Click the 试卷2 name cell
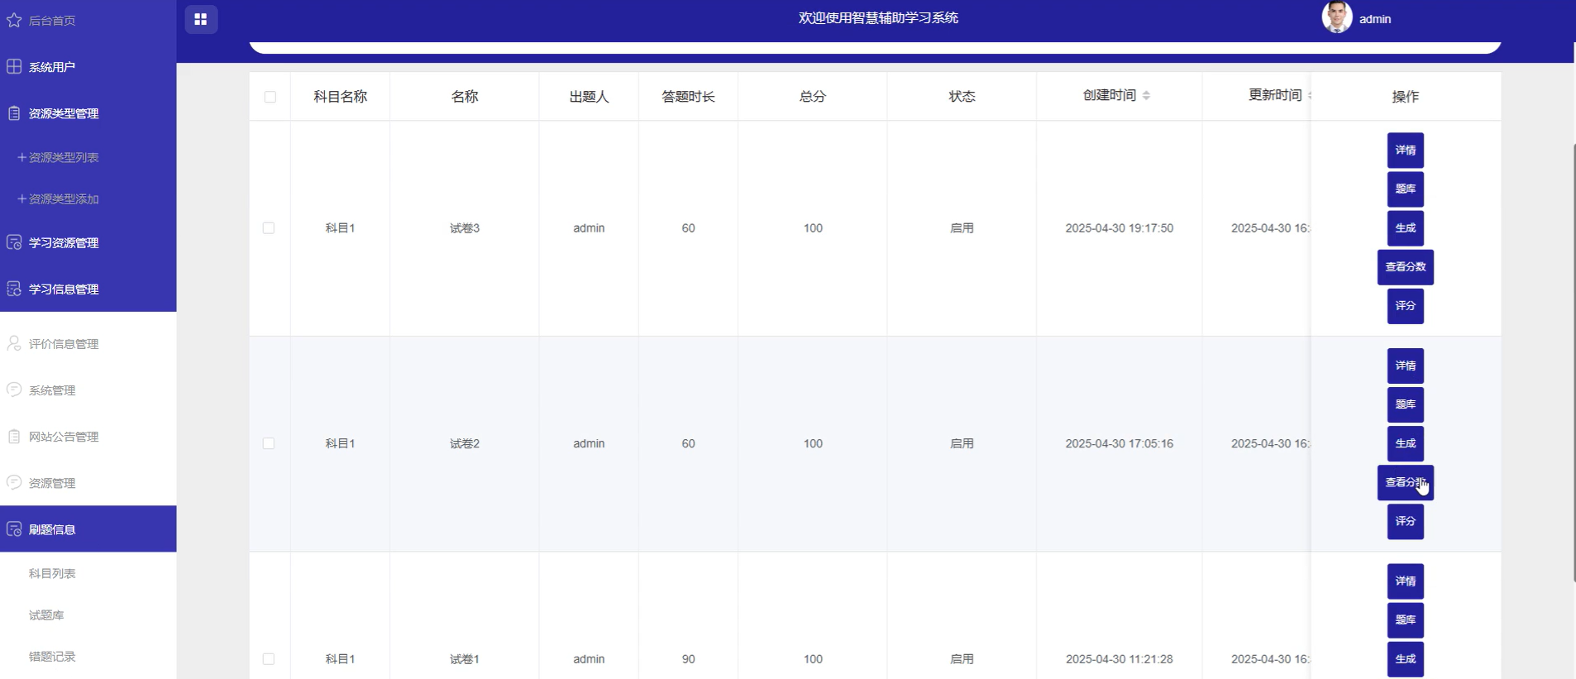Image resolution: width=1576 pixels, height=679 pixels. (464, 443)
